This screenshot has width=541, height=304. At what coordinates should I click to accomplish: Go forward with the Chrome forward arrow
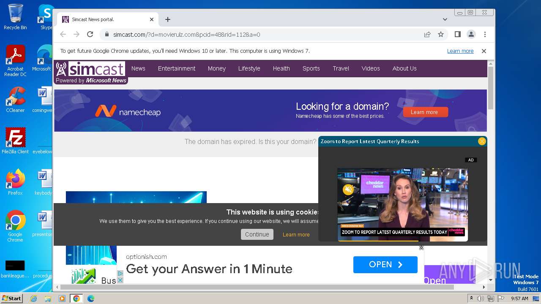[x=77, y=35]
